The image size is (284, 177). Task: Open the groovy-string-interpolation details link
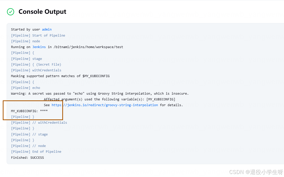click(x=105, y=105)
